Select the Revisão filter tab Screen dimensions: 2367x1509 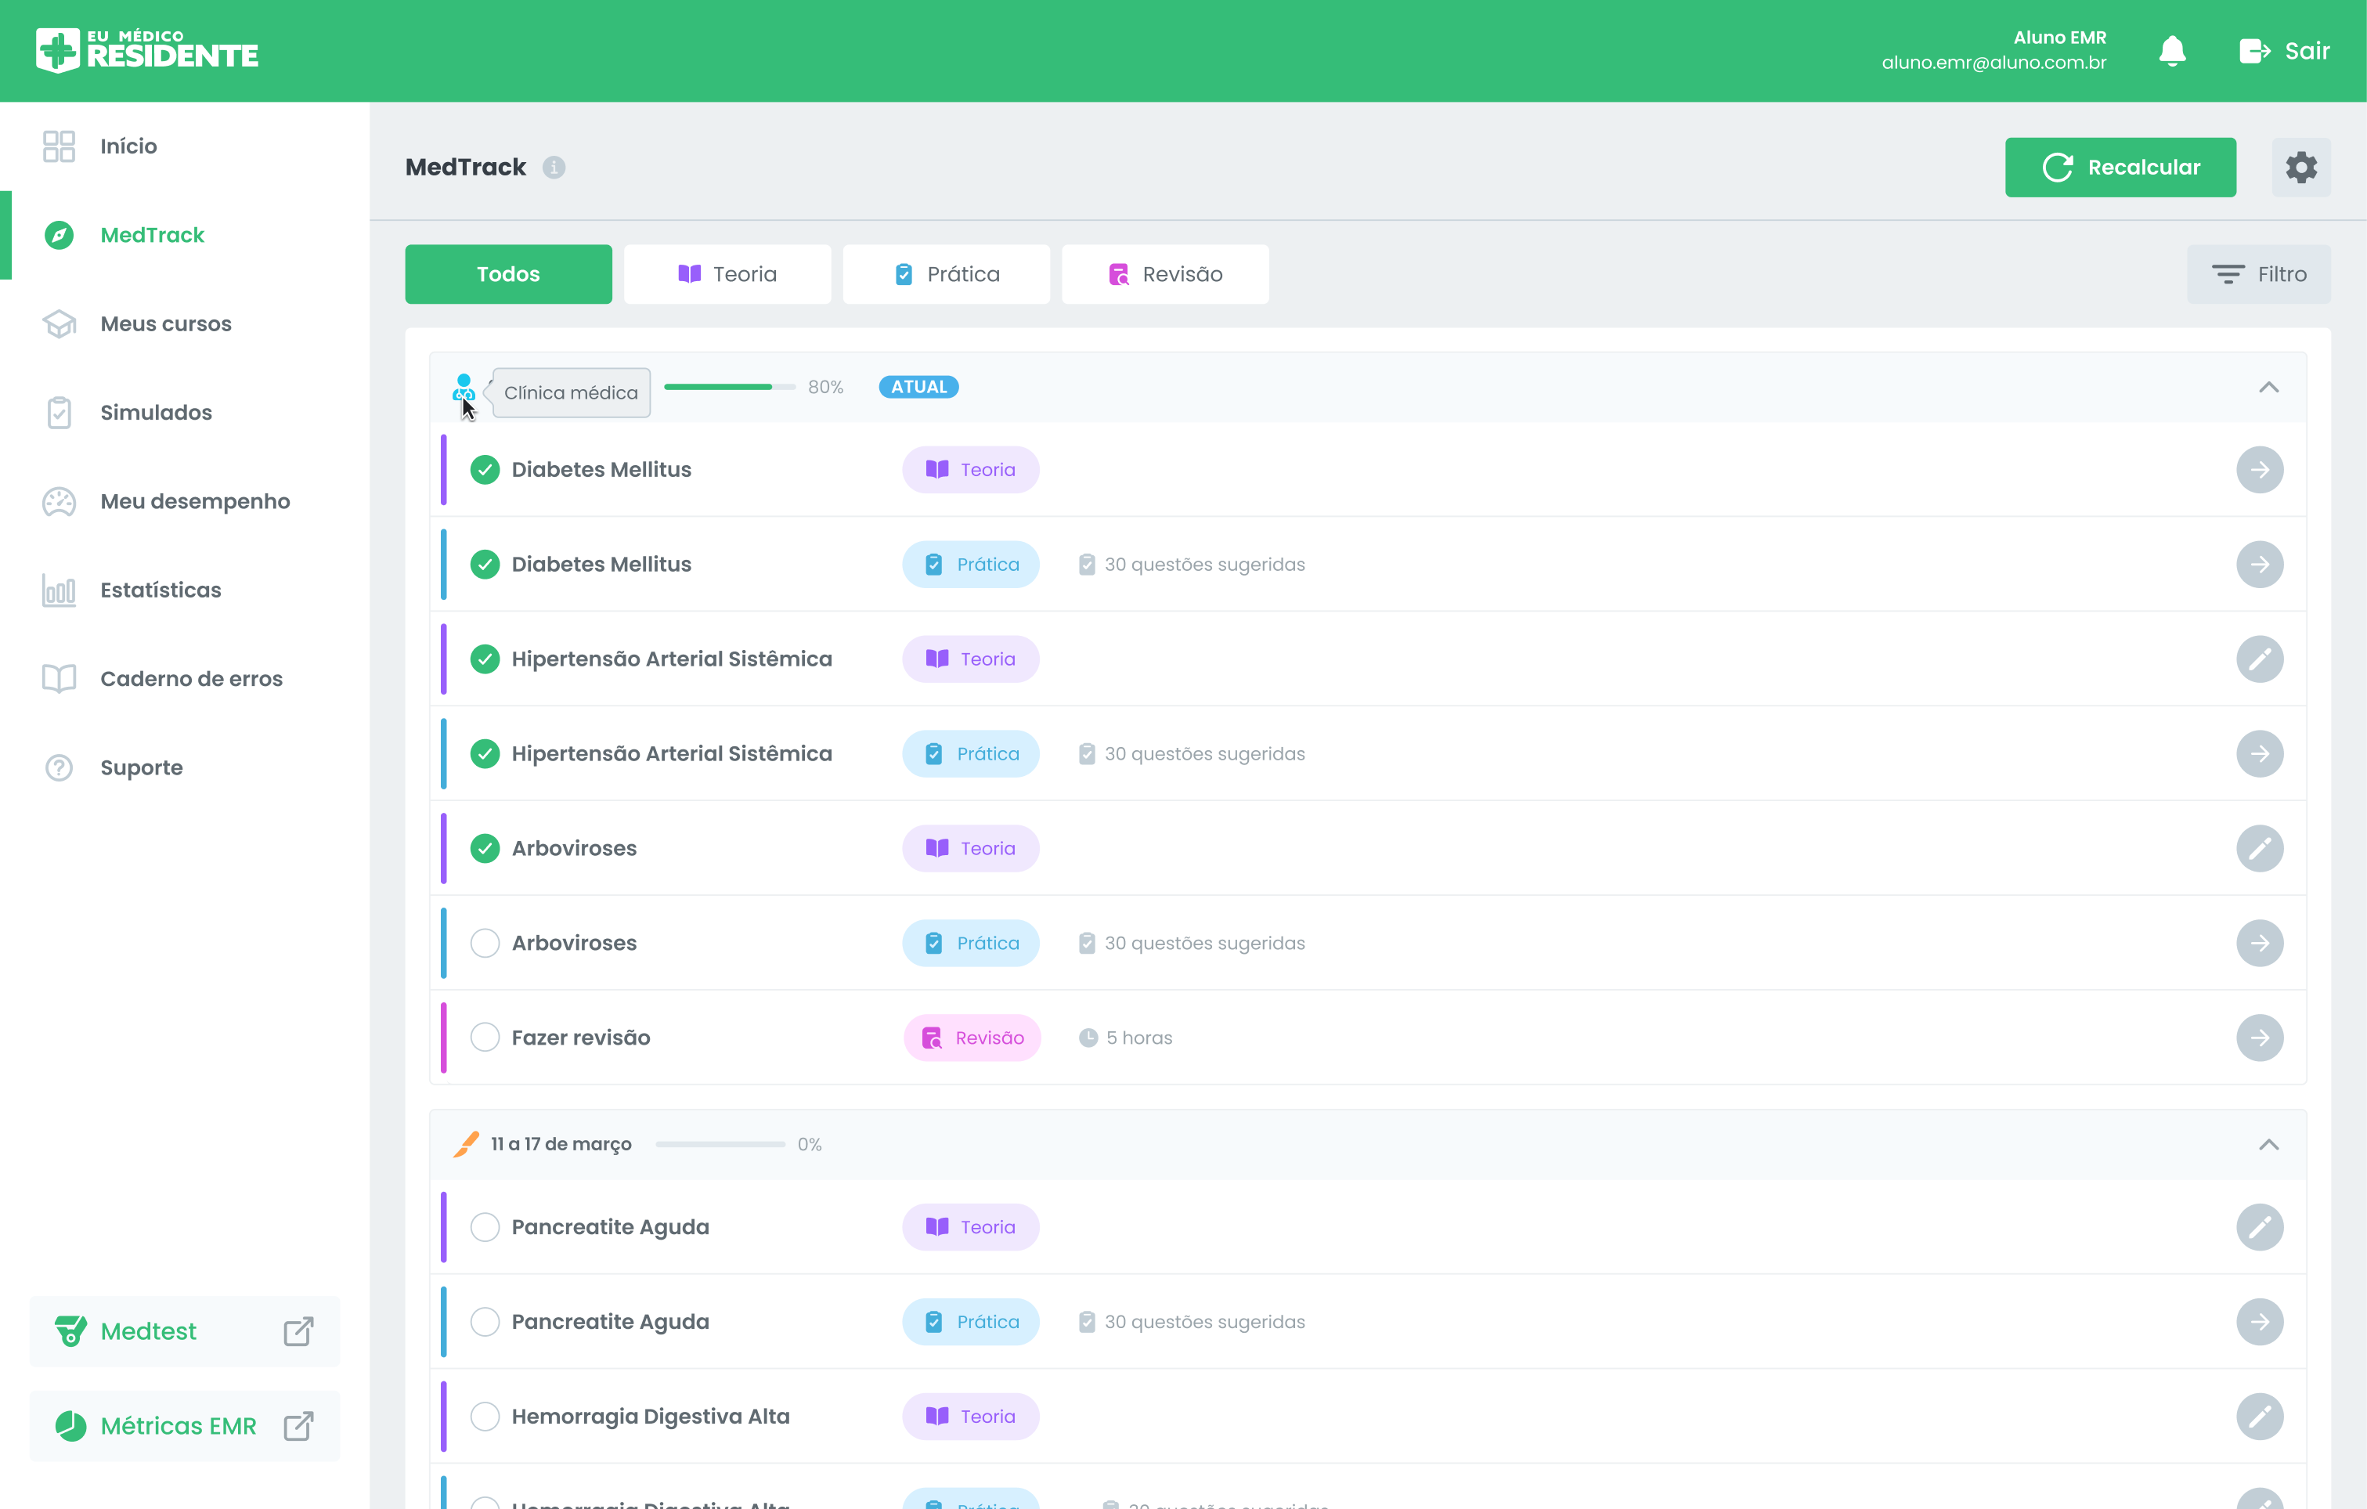pos(1165,273)
